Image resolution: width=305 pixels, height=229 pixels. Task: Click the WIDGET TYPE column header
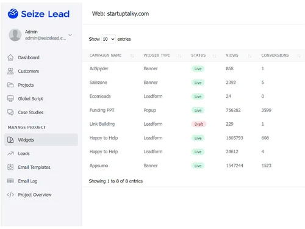pyautogui.click(x=157, y=56)
